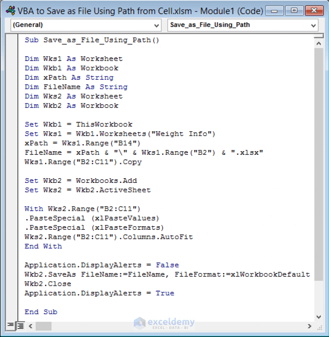Click line 'Dim Wkb2 As Workbook'
Viewport: 329px width, 337px height.
71,106
